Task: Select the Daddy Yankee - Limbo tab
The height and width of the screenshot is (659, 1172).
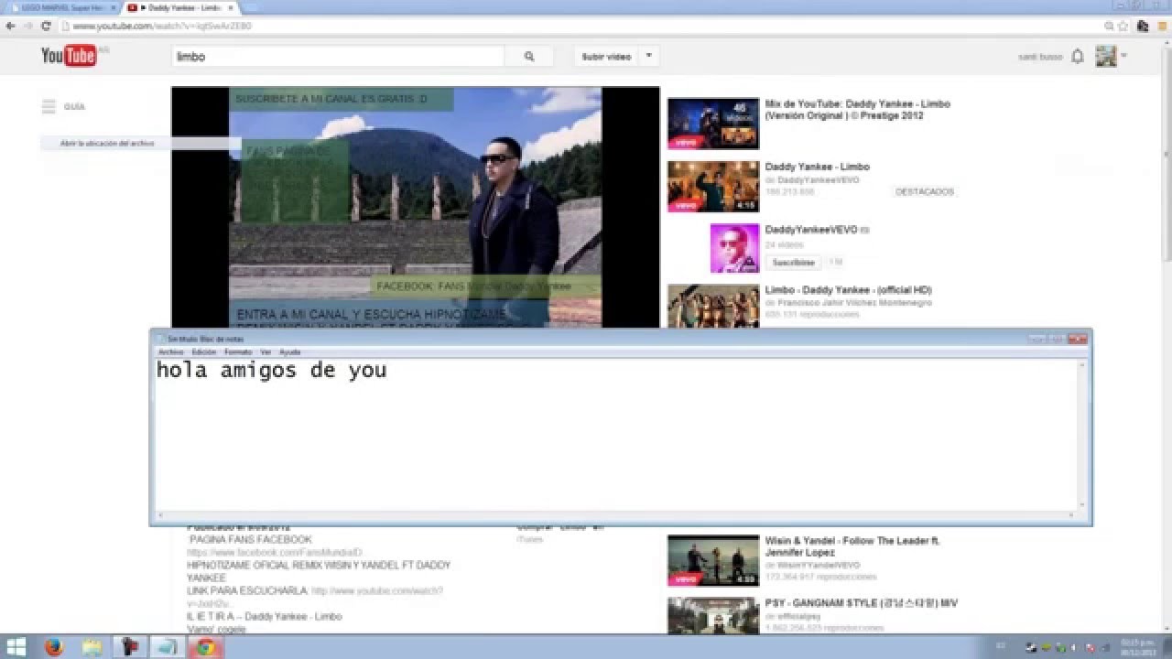Action: pyautogui.click(x=179, y=7)
